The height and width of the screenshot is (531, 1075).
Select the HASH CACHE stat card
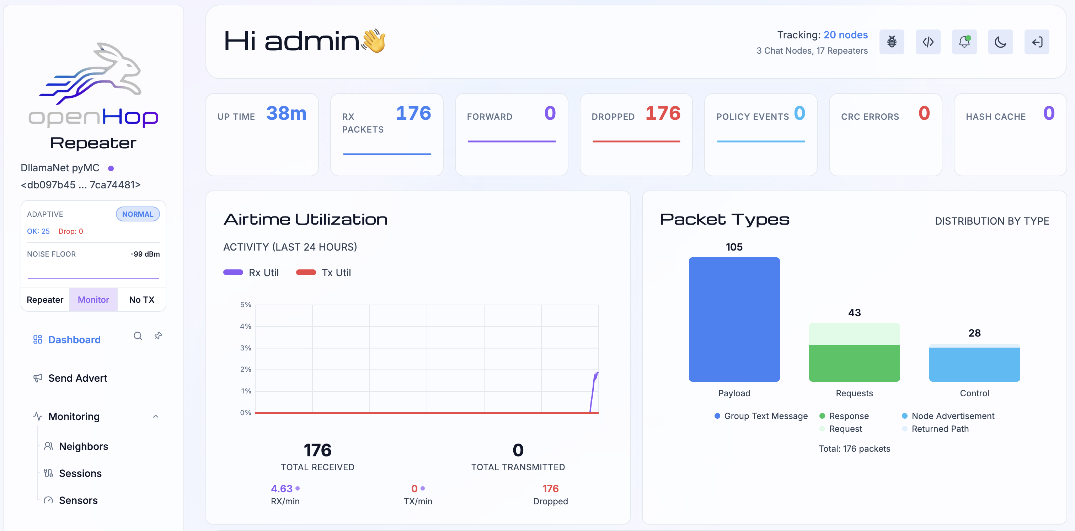(x=1010, y=134)
